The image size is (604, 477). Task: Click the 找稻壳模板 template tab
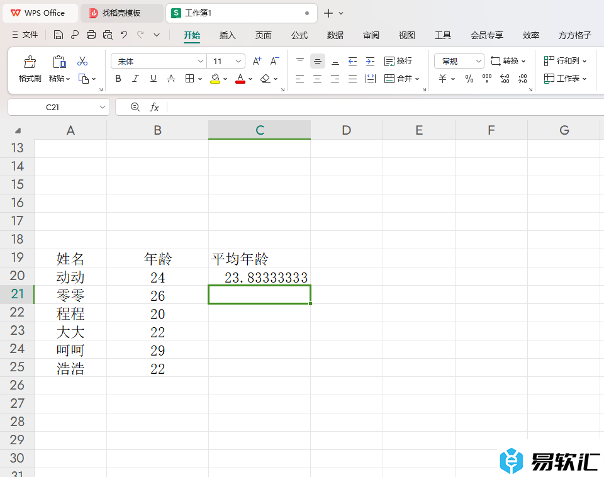tap(121, 13)
